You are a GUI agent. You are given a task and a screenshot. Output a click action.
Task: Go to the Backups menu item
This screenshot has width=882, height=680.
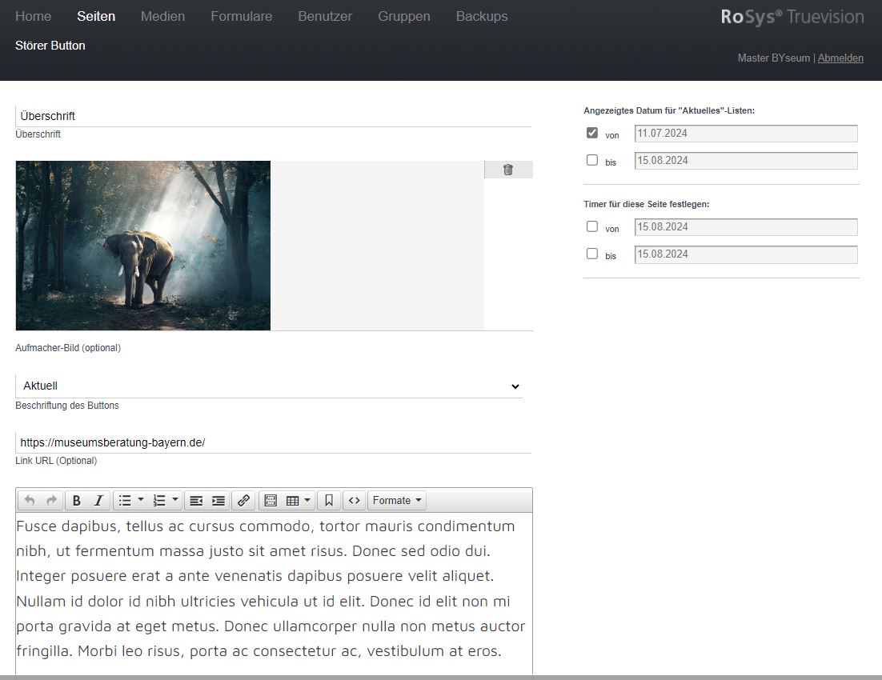pyautogui.click(x=481, y=16)
